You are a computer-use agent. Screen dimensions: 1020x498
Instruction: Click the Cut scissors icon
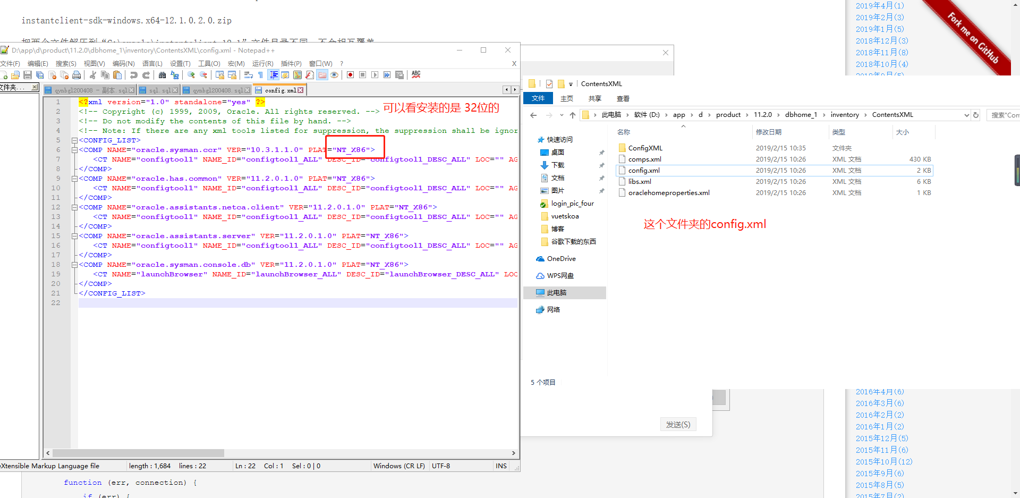click(x=93, y=75)
